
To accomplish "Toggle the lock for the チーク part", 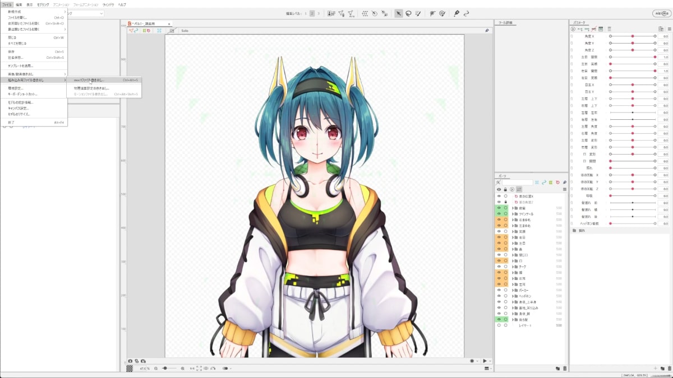I will click(505, 267).
